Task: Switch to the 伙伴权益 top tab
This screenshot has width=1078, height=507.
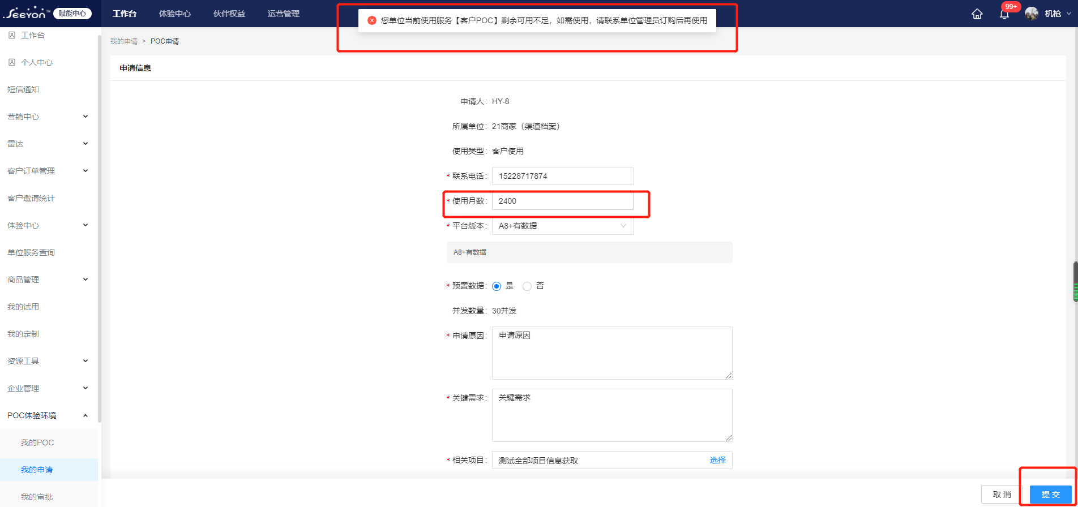Action: (229, 14)
